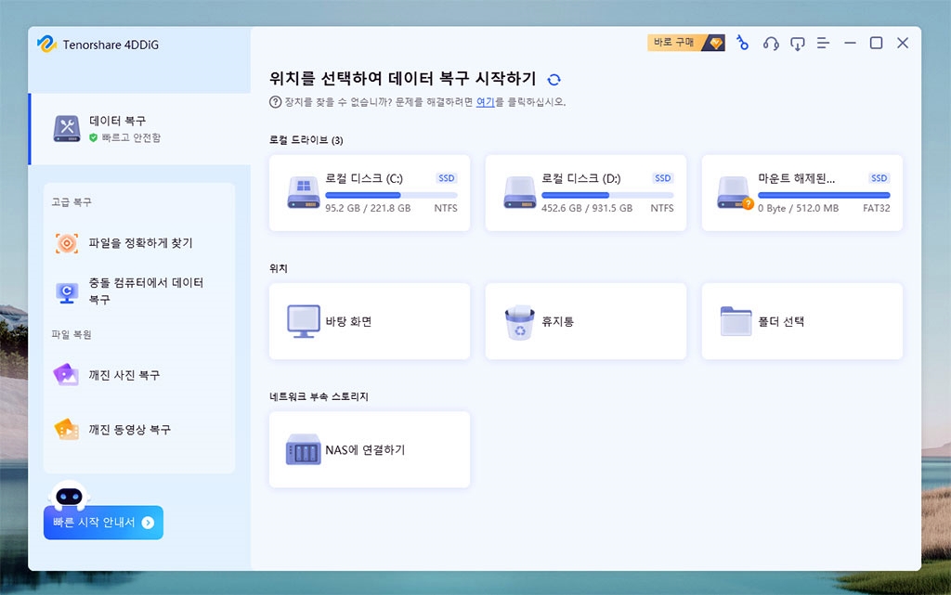Click the D: drive usage bar

click(x=607, y=195)
